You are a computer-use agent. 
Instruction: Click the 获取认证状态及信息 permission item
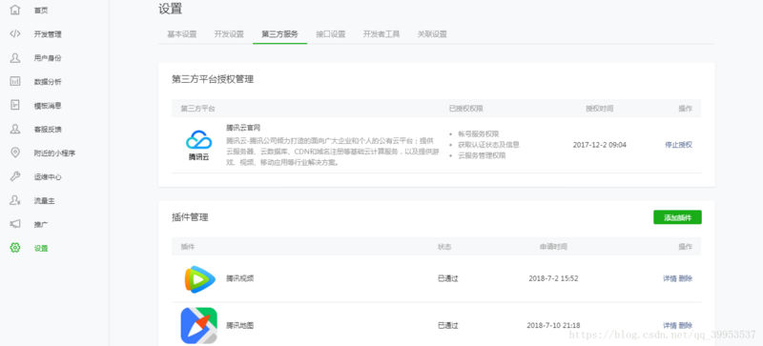coord(488,145)
